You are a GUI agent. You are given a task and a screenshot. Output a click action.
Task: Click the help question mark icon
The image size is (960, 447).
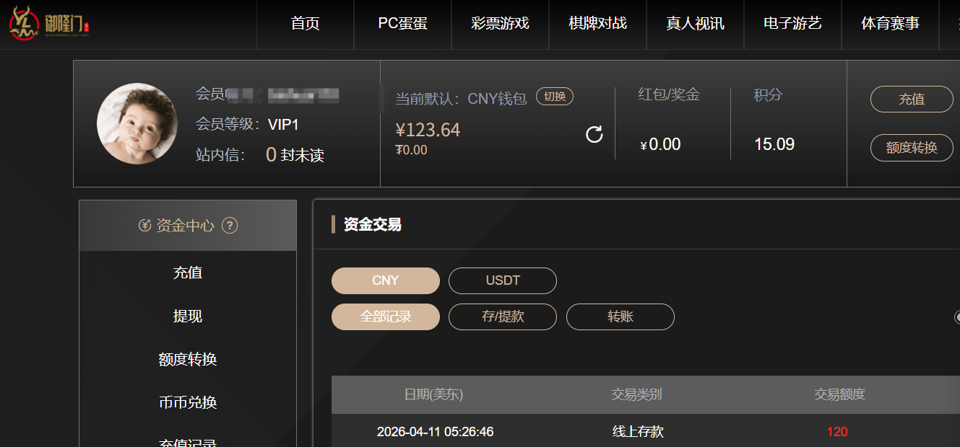[x=230, y=226]
